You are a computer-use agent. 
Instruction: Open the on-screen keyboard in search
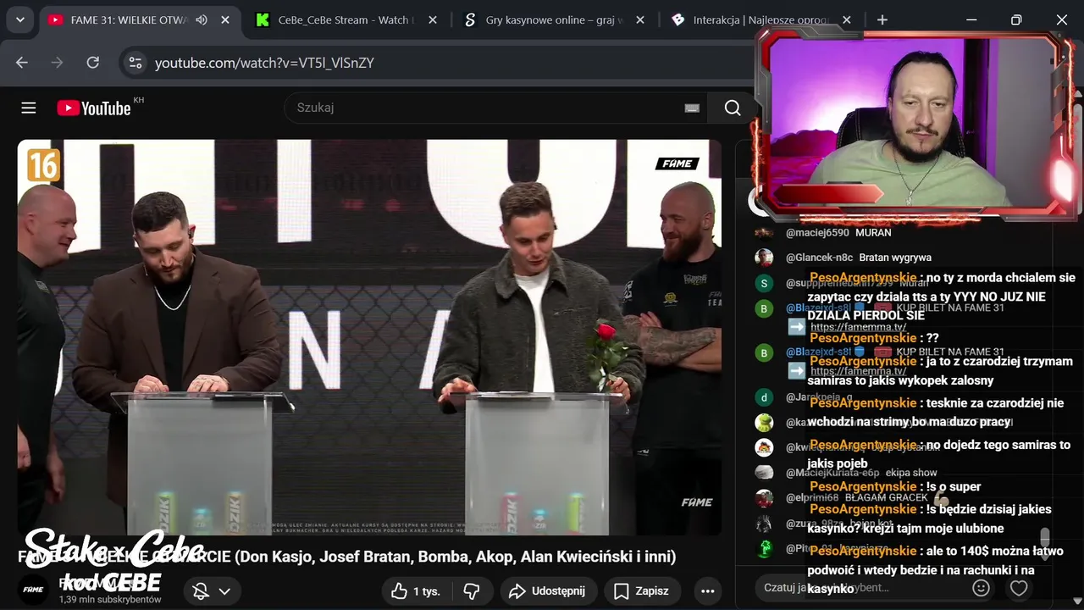(x=692, y=108)
